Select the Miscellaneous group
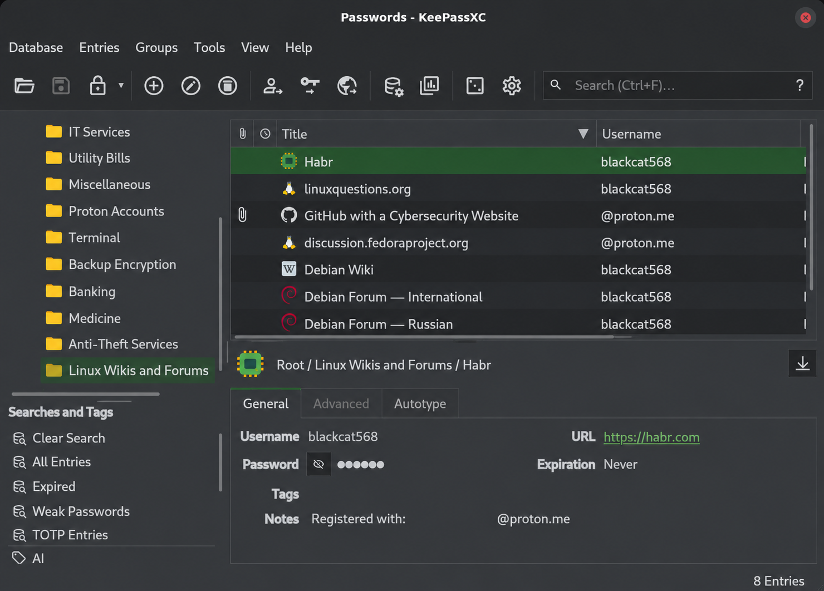This screenshot has width=824, height=591. pyautogui.click(x=97, y=184)
